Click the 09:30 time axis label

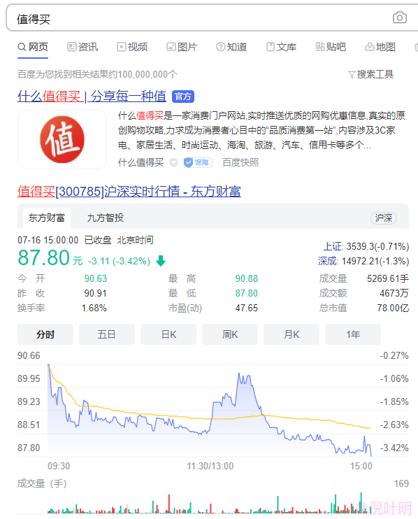click(59, 466)
